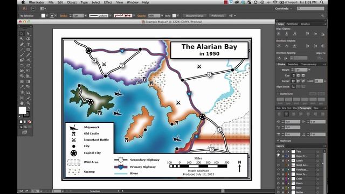This screenshot has width=345, height=194.
Task: Click Horizontal Align Left in Align panel
Action: coord(279,34)
